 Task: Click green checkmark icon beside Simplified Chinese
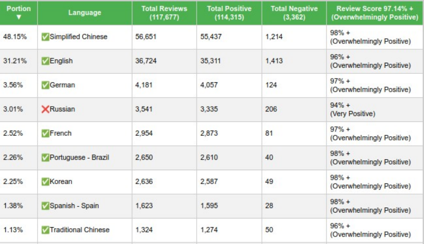(45, 37)
